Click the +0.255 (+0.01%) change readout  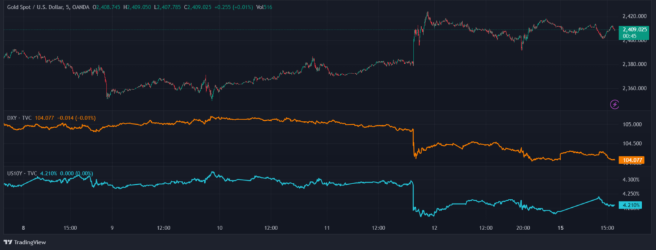pyautogui.click(x=234, y=7)
